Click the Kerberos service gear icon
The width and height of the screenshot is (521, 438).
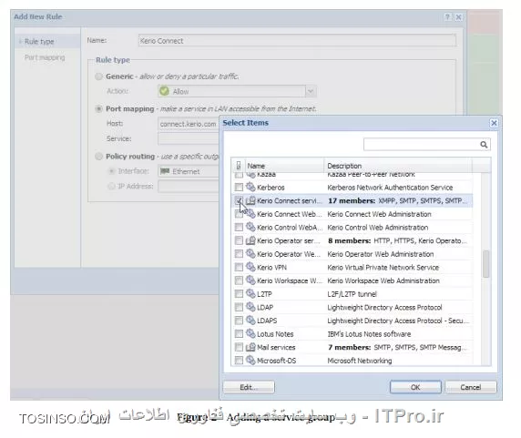click(x=250, y=187)
